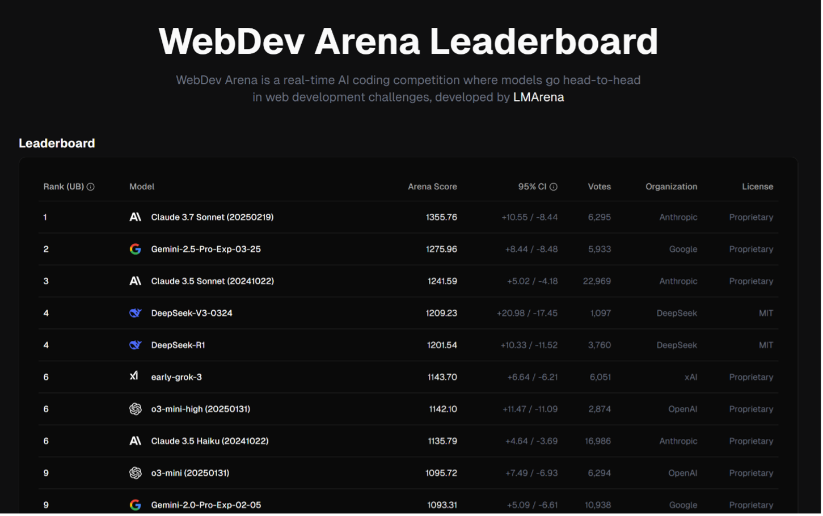Click the Anthropic logo beside Claude 3.5 Haiku
Viewport: 823px width, 516px height.
coord(136,441)
